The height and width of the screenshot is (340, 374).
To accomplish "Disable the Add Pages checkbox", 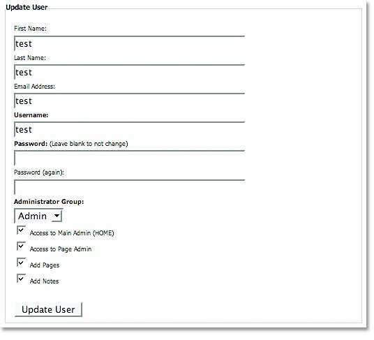I will click(x=21, y=263).
